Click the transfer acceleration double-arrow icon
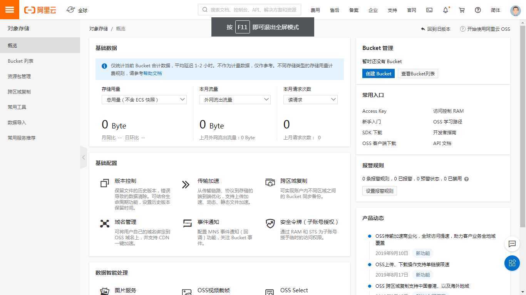 coord(186,185)
